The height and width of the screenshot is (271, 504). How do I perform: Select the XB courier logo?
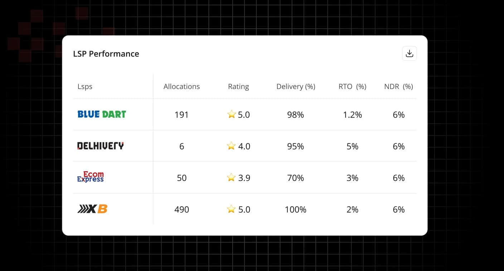(x=92, y=209)
